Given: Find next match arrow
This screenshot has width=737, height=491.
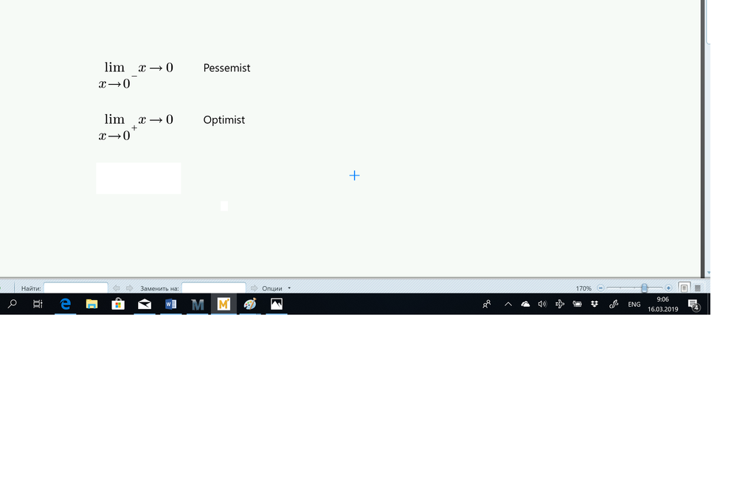Looking at the screenshot, I should 129,288.
